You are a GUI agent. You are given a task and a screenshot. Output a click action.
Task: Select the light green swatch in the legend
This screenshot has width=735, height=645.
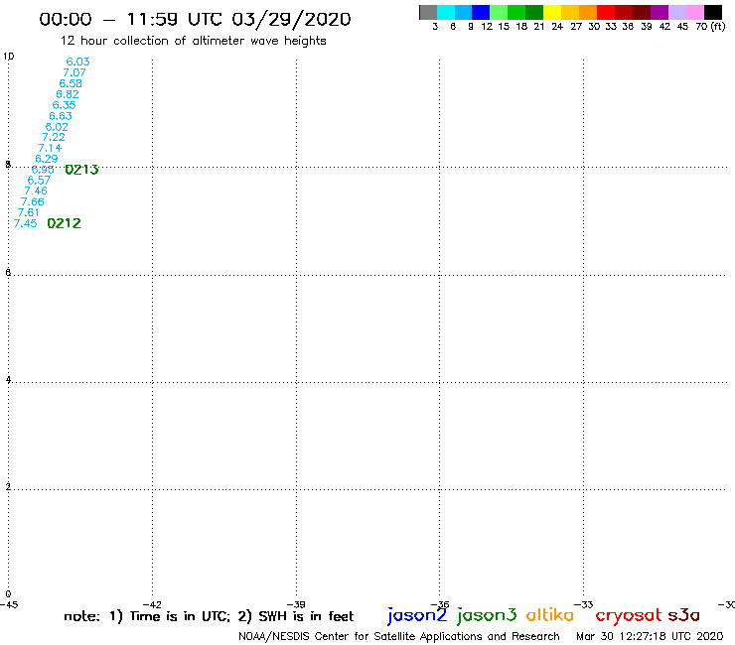point(499,12)
